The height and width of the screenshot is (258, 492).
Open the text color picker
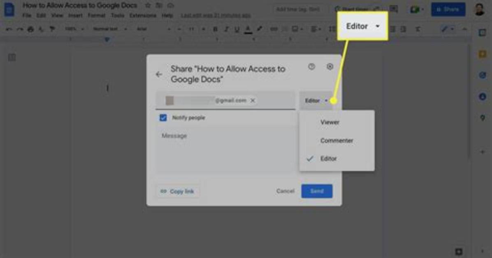click(248, 29)
